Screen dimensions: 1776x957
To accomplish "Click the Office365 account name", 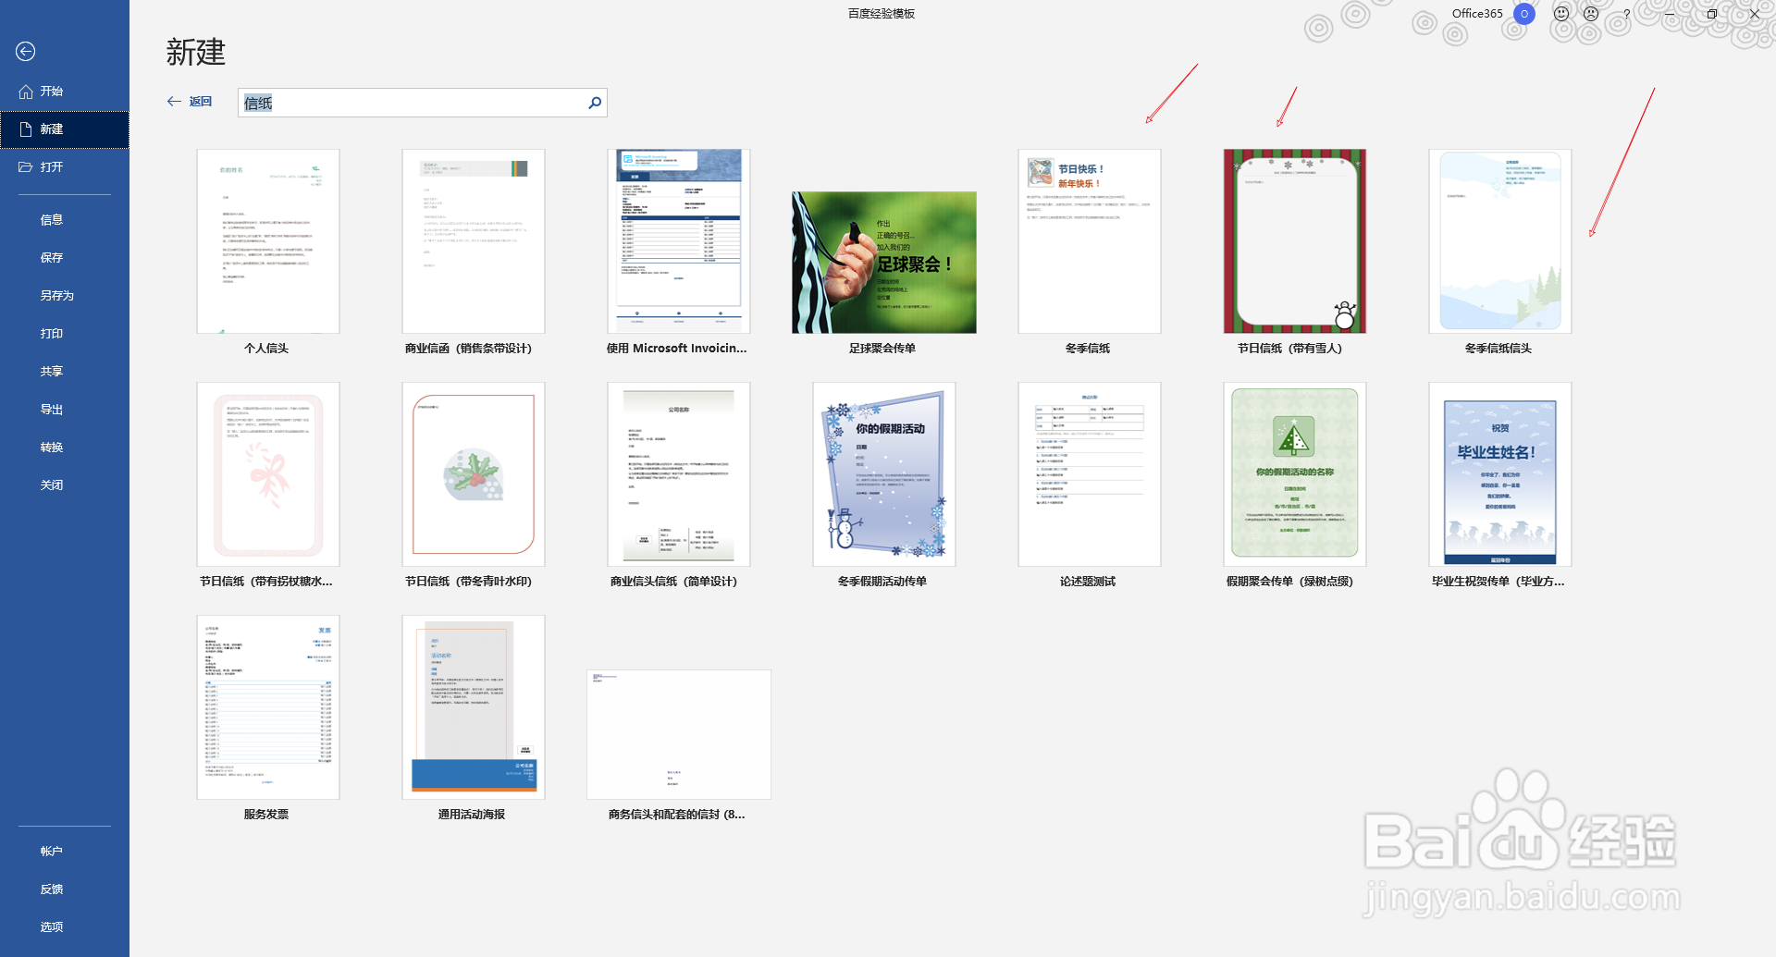I will pyautogui.click(x=1477, y=14).
